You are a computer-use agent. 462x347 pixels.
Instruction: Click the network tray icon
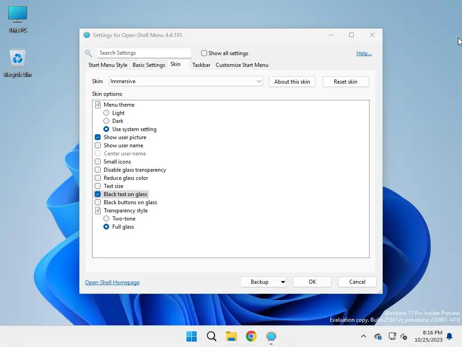coord(392,336)
